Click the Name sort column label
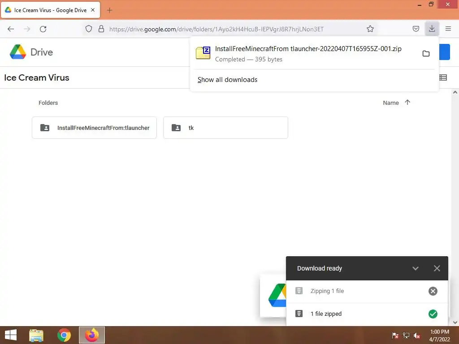The image size is (459, 344). point(391,103)
